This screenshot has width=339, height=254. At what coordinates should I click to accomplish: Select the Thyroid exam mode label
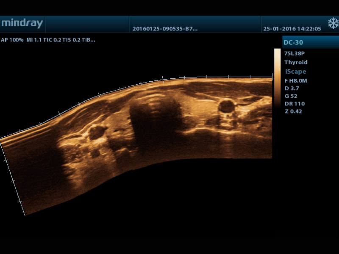[x=296, y=62]
